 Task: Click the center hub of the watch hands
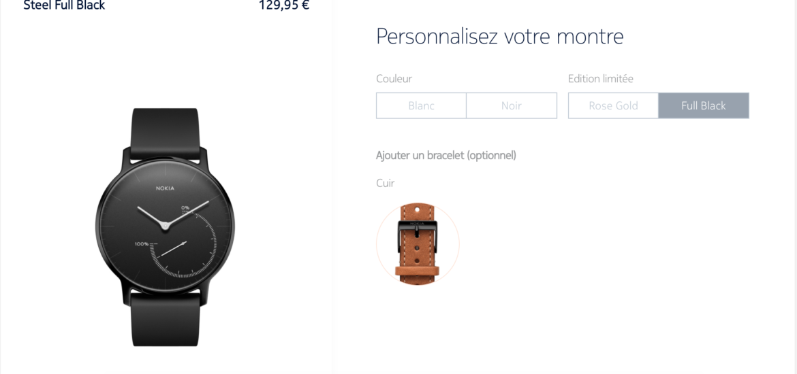click(x=165, y=224)
